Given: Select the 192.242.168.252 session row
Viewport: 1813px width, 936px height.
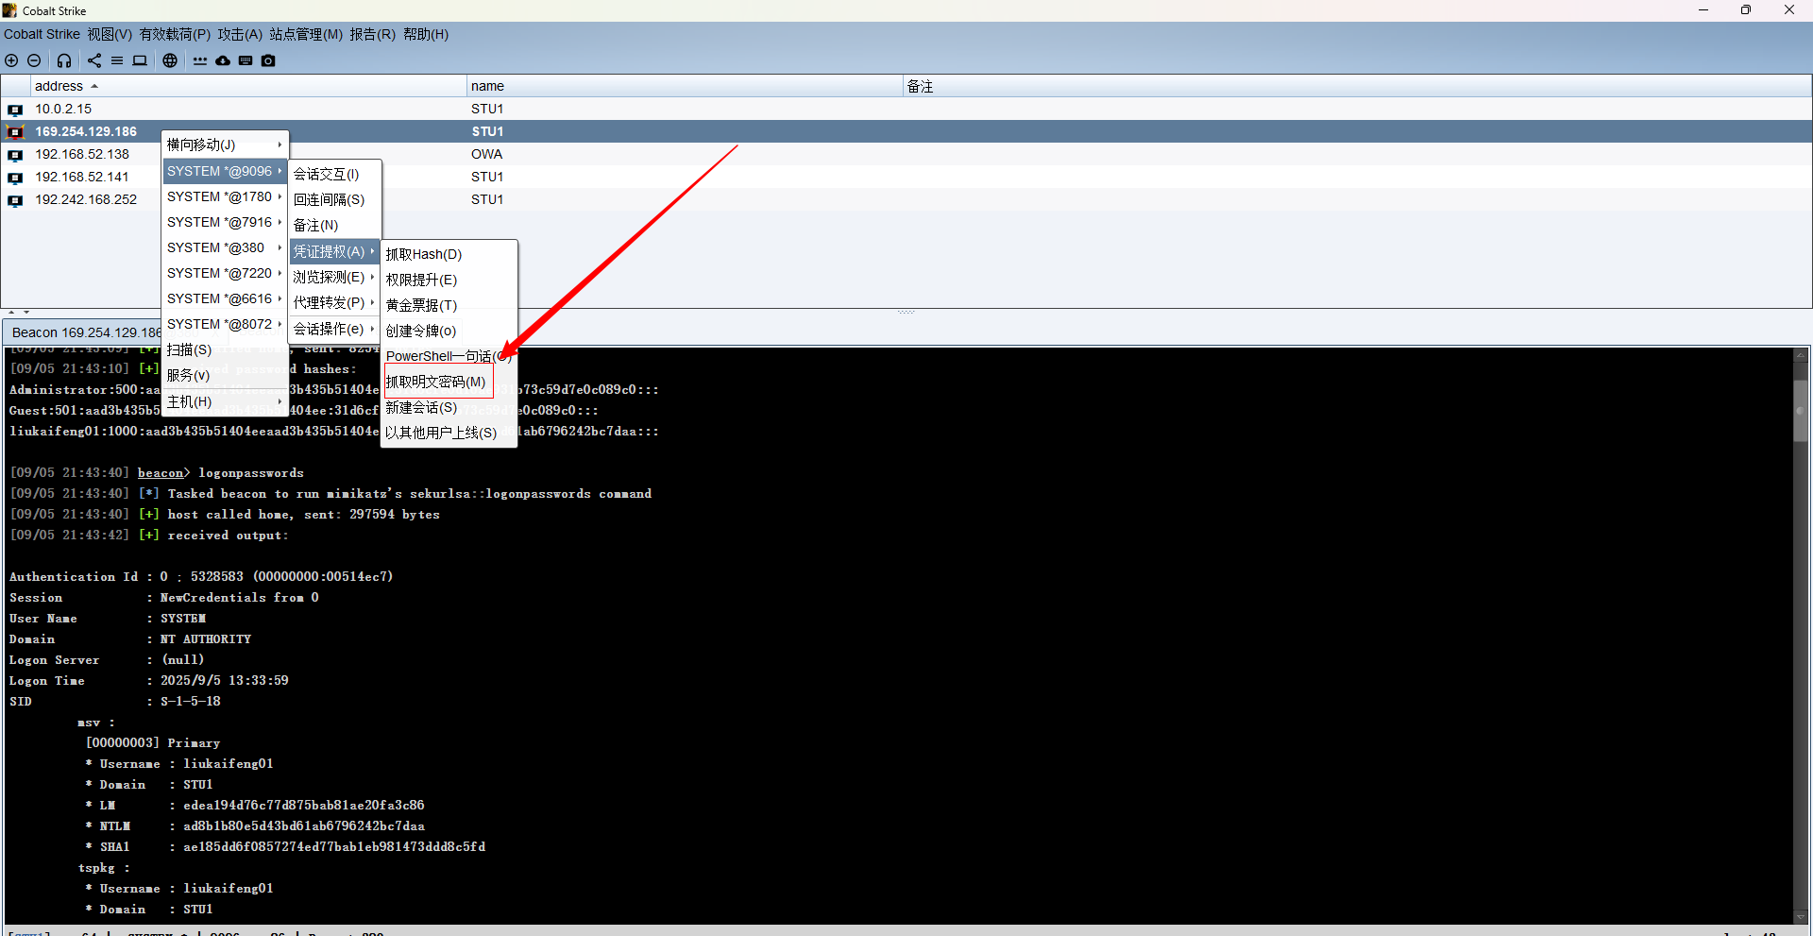Looking at the screenshot, I should pos(906,199).
